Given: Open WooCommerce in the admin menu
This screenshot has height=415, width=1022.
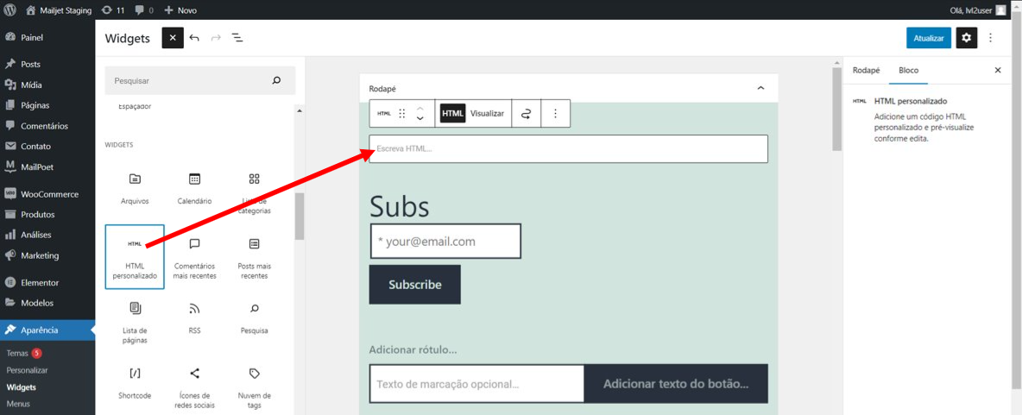Looking at the screenshot, I should [x=47, y=194].
